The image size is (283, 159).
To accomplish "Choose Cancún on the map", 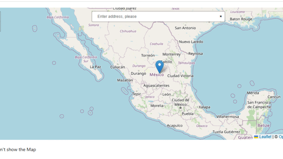I will tap(274, 97).
